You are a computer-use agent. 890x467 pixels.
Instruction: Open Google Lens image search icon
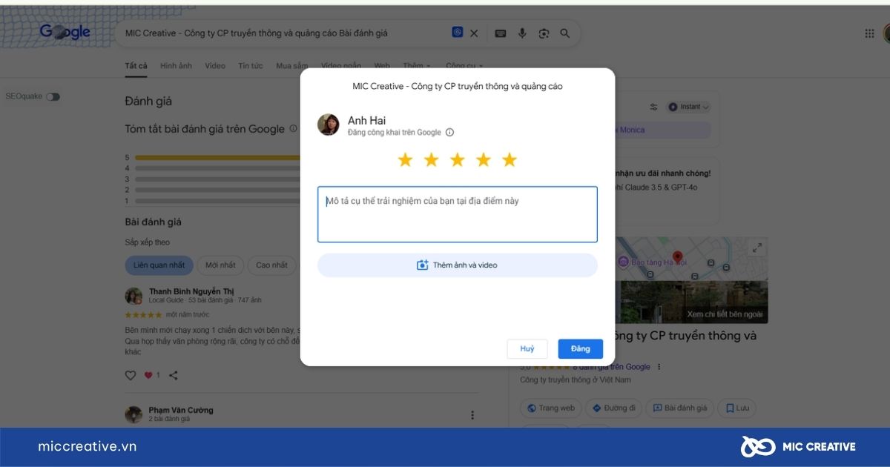coord(544,33)
